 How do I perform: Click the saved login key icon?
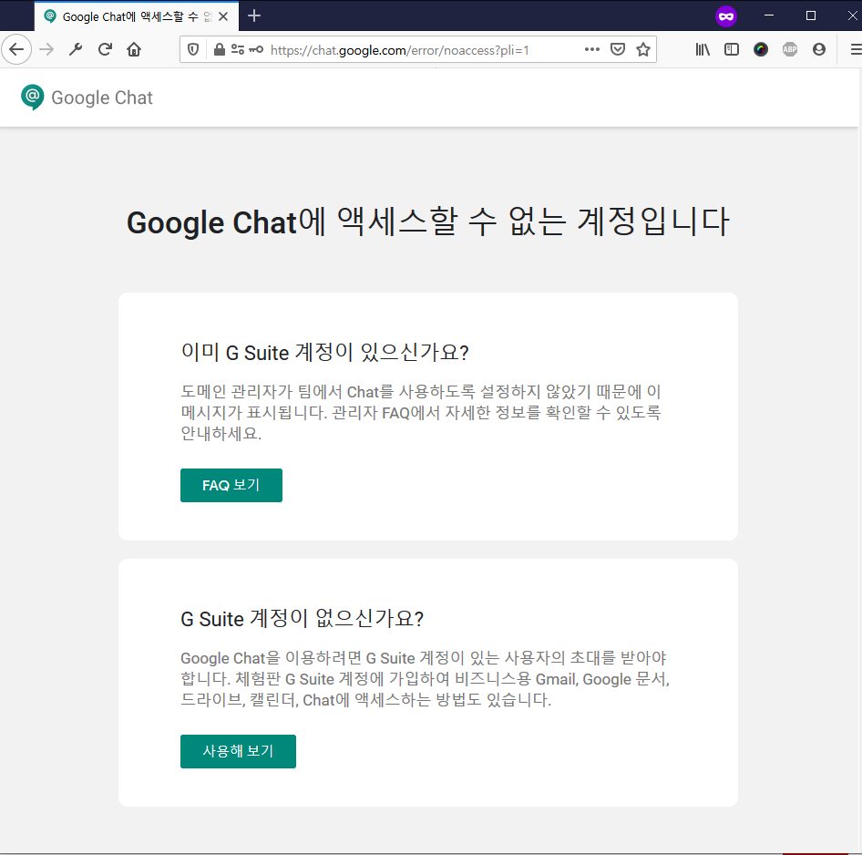[256, 50]
